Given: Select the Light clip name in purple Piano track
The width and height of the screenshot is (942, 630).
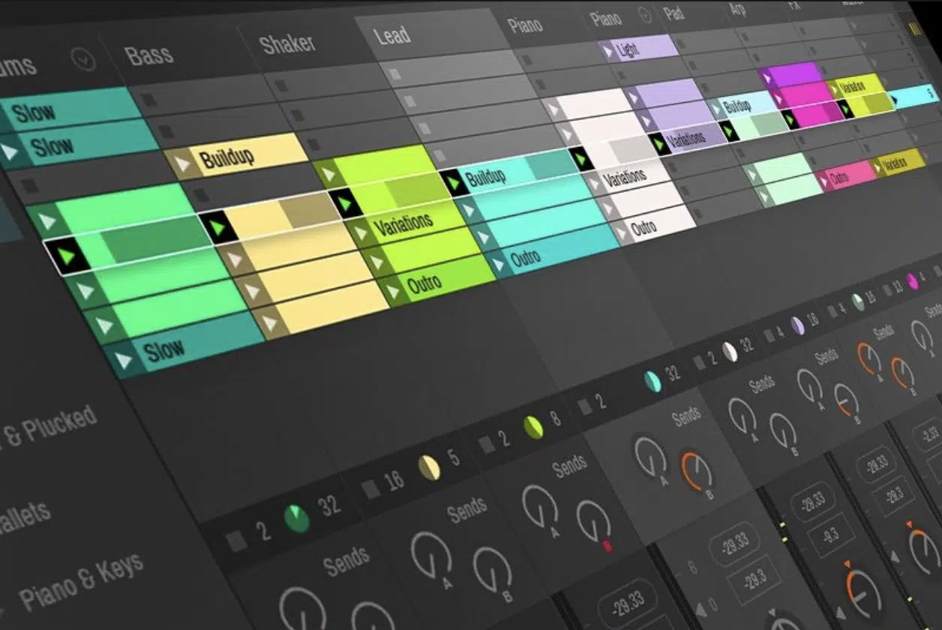Looking at the screenshot, I should (x=627, y=49).
